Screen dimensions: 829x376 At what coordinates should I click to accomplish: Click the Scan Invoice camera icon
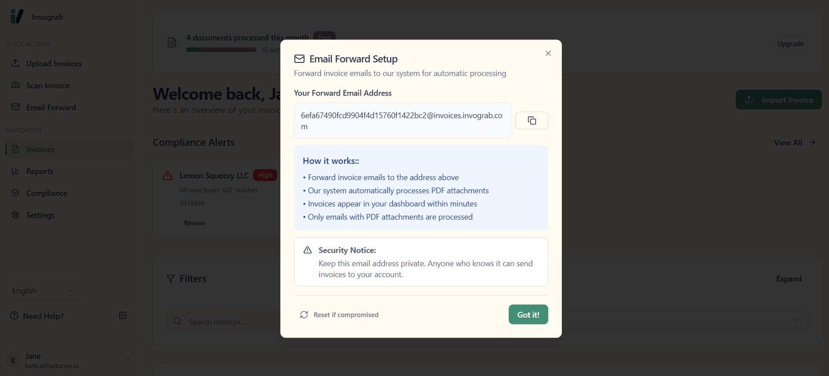click(15, 85)
